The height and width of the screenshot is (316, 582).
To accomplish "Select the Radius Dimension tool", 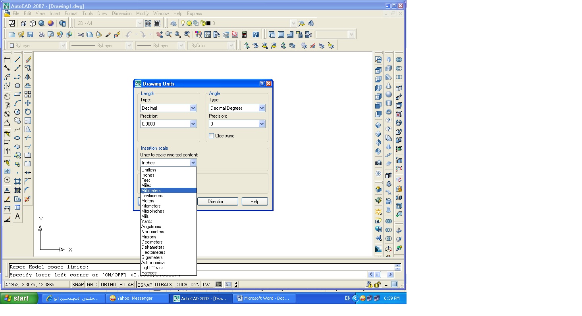I will tap(7, 97).
